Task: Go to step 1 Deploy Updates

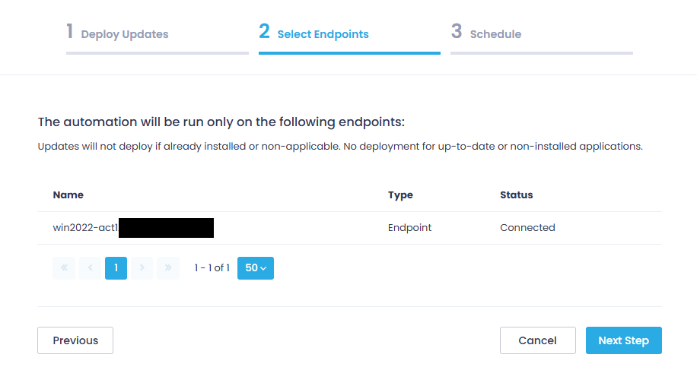Action: [117, 33]
